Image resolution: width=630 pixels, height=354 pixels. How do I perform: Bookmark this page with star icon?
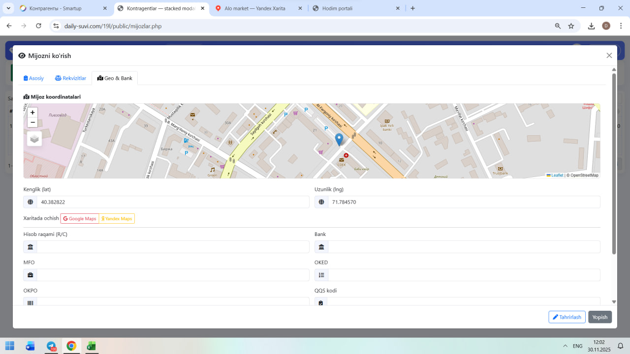coord(571,26)
